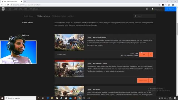The height and width of the screenshot is (100, 178).
Task: Open File Explorer from the taskbar
Action: (x=52, y=98)
